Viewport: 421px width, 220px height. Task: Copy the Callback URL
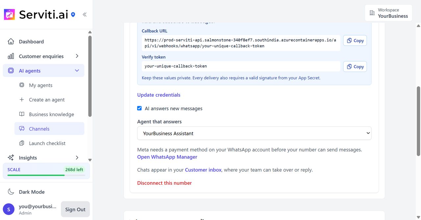355,40
